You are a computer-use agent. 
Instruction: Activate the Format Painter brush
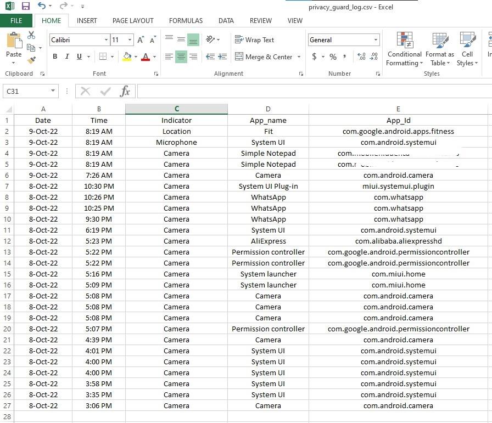[x=31, y=60]
